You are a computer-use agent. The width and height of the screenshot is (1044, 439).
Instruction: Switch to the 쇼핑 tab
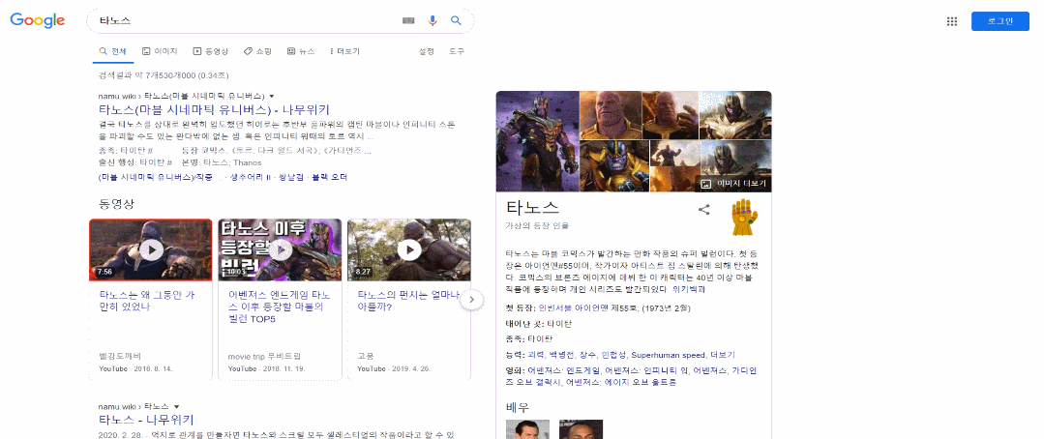click(x=257, y=51)
